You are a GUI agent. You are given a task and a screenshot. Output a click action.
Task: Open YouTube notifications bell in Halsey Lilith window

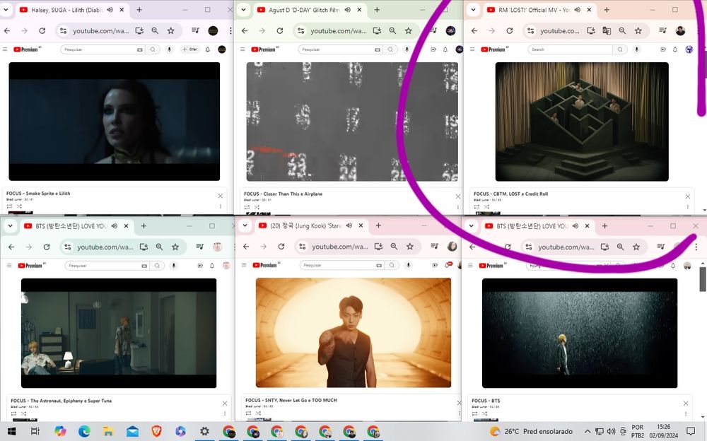[208, 49]
